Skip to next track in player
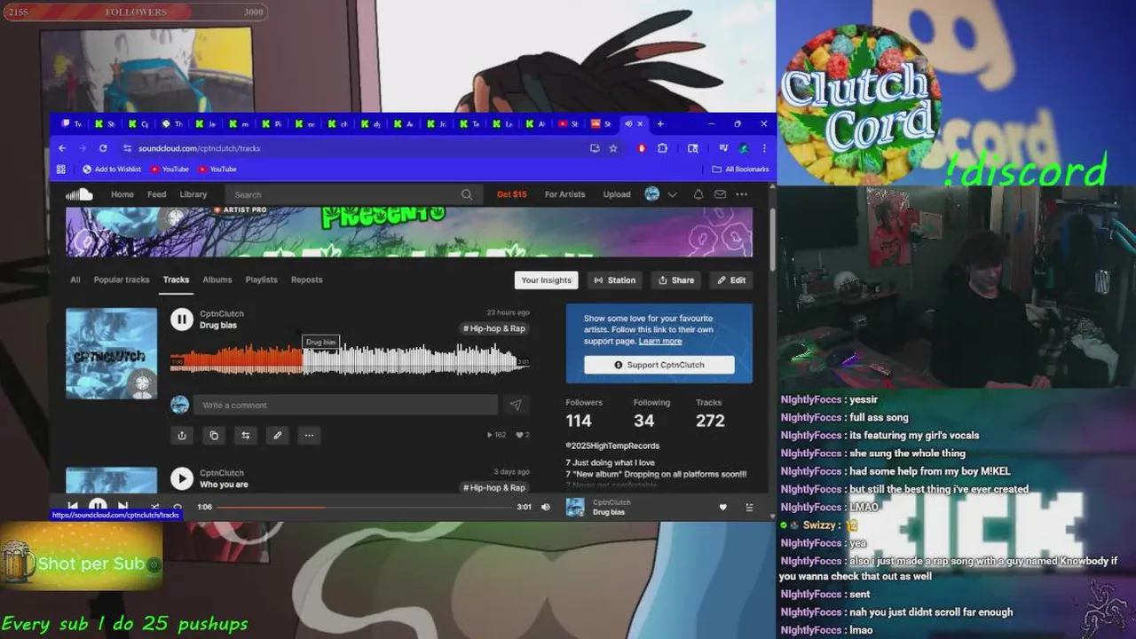This screenshot has height=639, width=1136. point(123,507)
